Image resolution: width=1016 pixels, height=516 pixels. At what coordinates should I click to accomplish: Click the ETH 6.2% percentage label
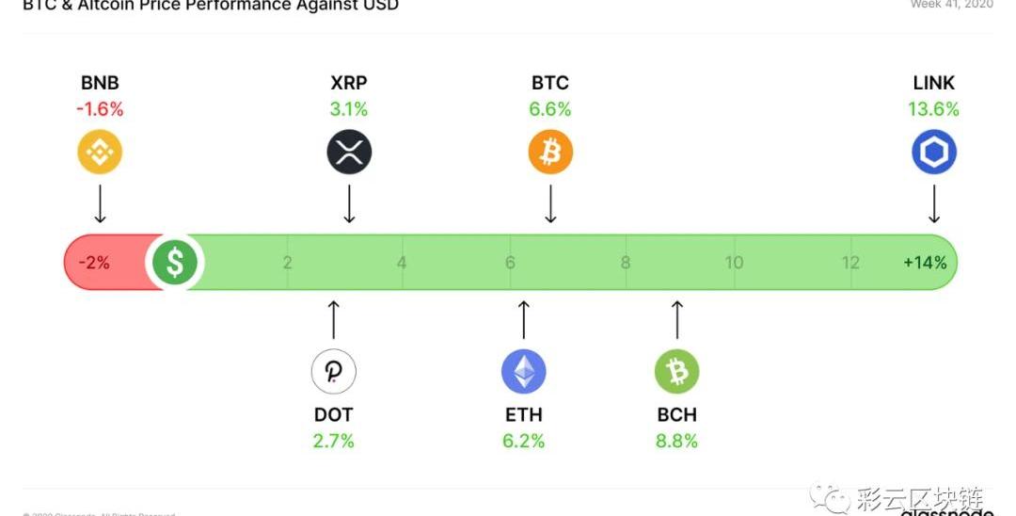pos(524,440)
